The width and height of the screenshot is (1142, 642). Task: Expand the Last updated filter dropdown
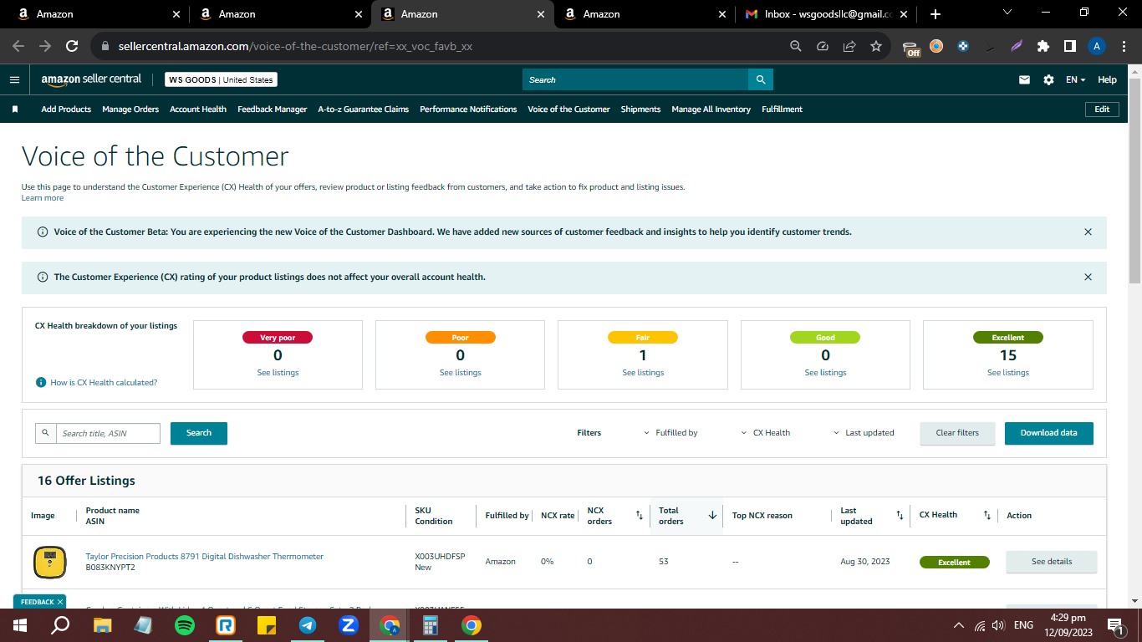click(864, 433)
